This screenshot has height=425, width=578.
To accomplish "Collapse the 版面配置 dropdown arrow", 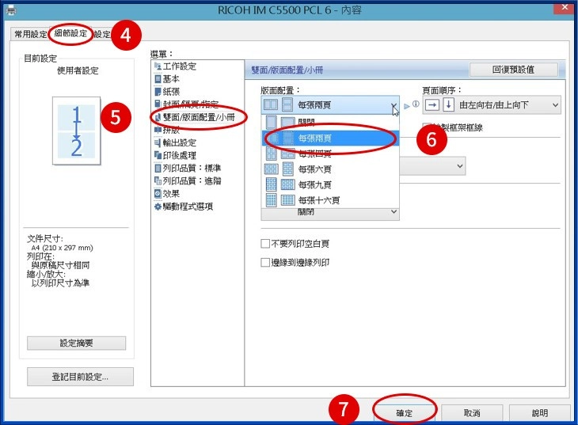I will pos(394,105).
